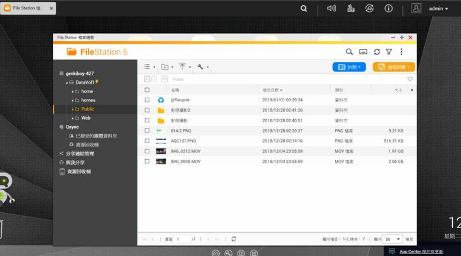Viewport: 461px width, 256px height.
Task: Toggle the select-all checkbox in header row
Action: [x=147, y=90]
